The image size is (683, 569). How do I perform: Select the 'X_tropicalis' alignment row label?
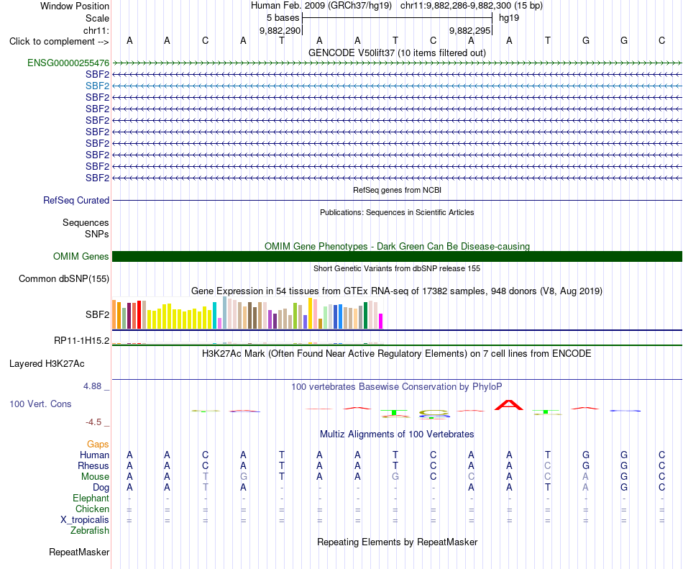coord(85,520)
